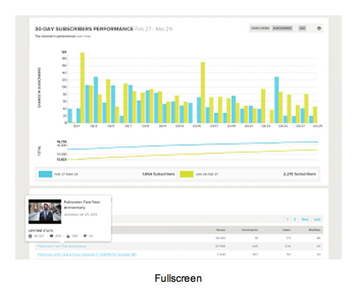The width and height of the screenshot is (356, 290).
Task: Click the 30-Day Subscribers Performance heading
Action: pos(84,29)
